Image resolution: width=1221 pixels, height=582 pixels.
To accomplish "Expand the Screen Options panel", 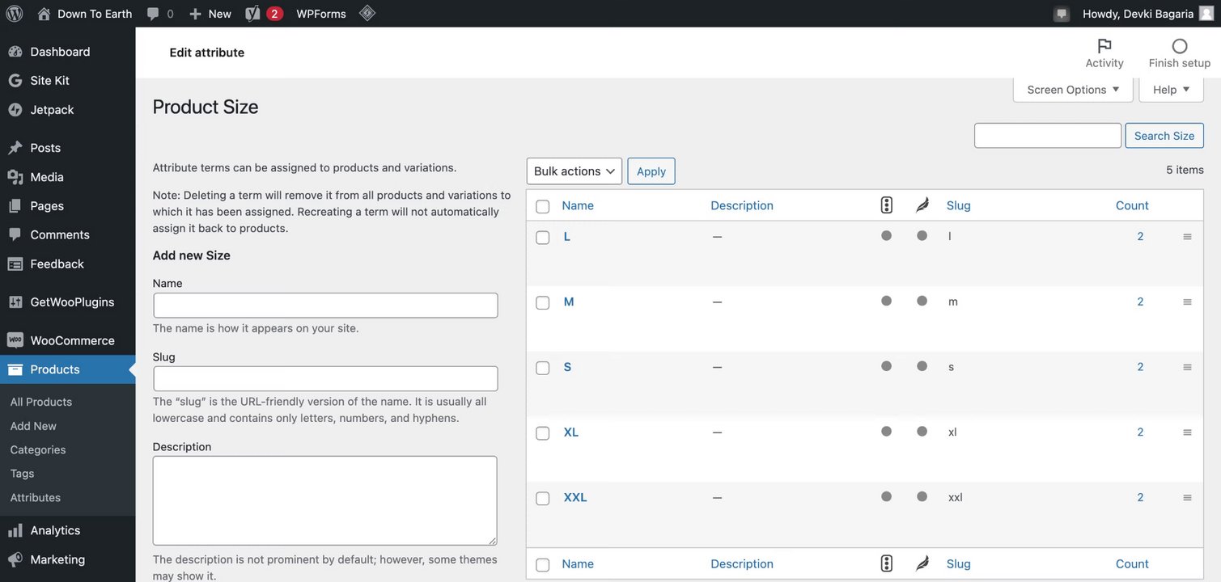I will point(1072,89).
